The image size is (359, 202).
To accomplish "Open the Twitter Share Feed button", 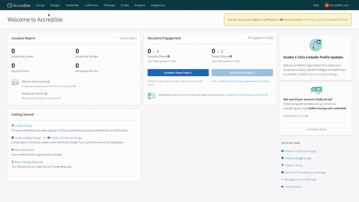I will [x=242, y=73].
